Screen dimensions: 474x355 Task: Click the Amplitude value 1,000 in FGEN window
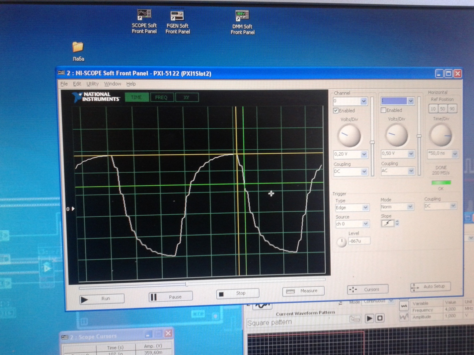(x=450, y=316)
